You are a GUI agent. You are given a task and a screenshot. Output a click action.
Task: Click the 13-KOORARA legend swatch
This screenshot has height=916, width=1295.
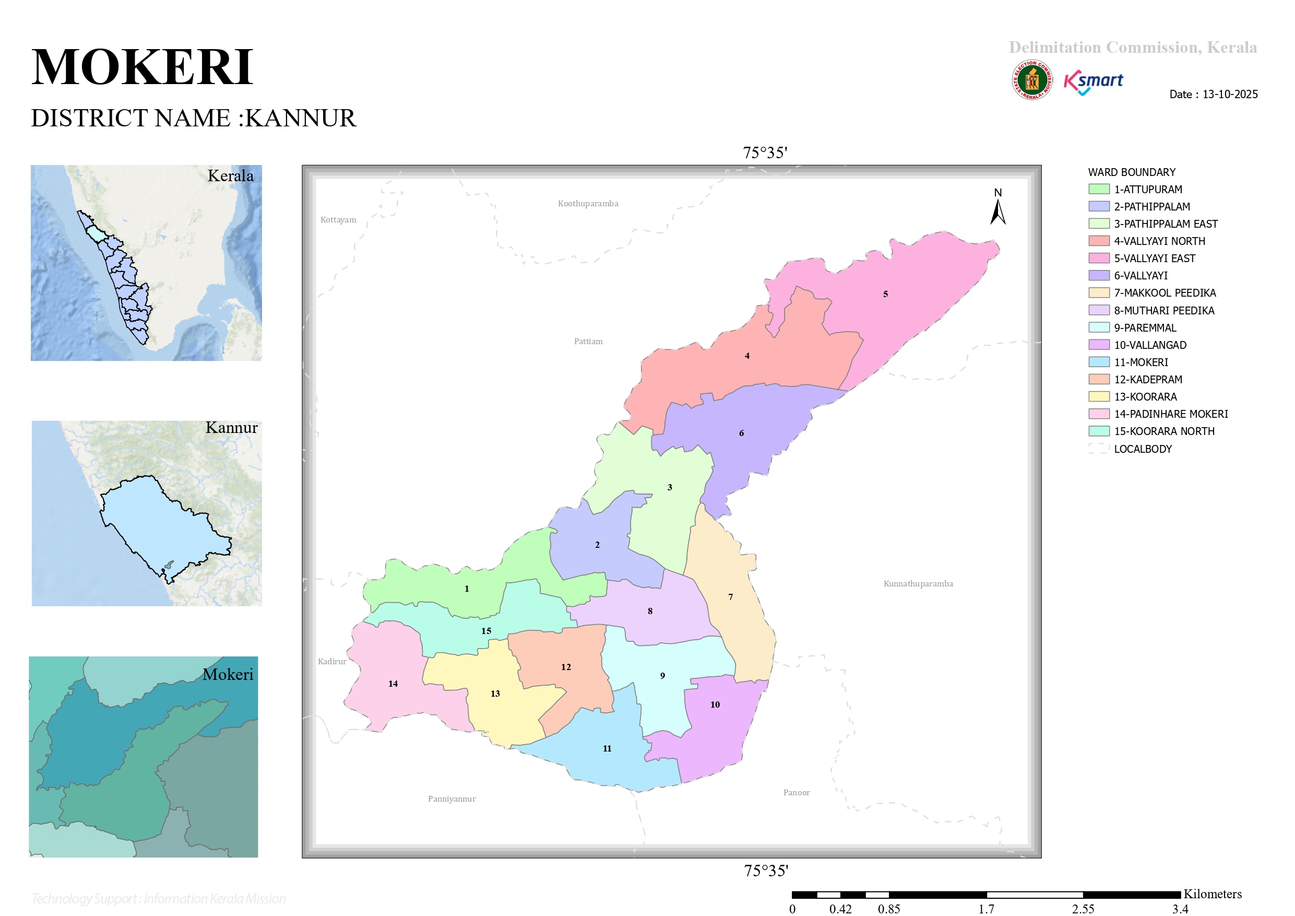[1099, 396]
